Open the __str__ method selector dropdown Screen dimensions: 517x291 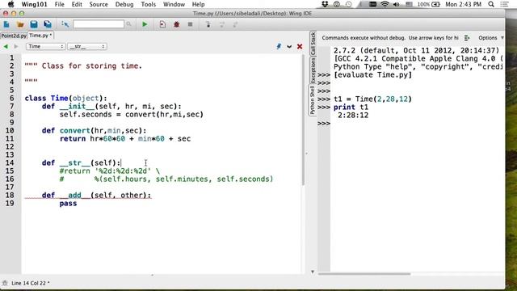[x=87, y=47]
